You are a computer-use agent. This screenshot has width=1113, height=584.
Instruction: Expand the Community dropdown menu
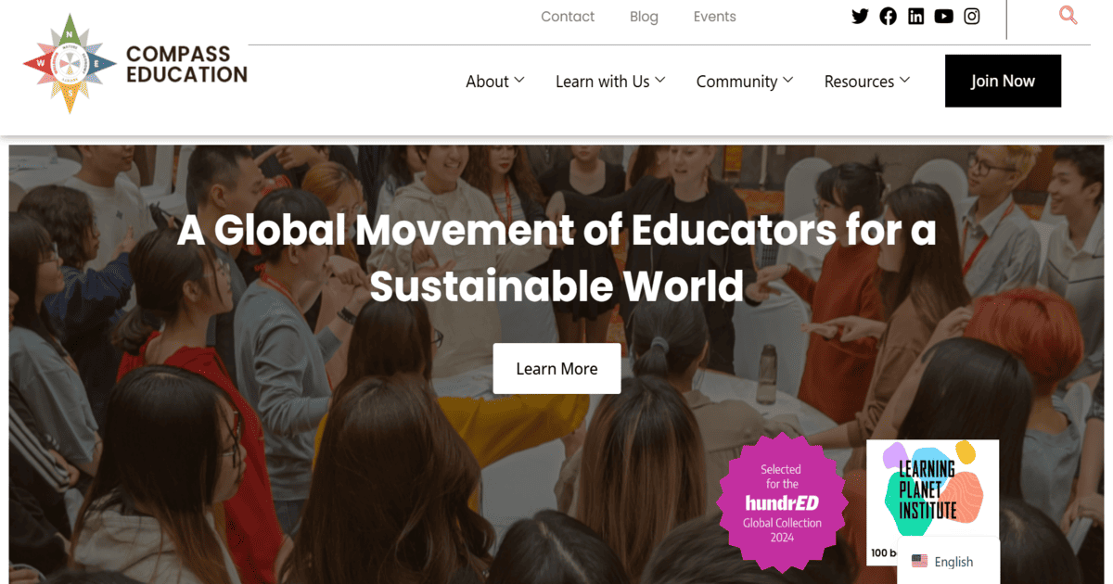coord(745,82)
